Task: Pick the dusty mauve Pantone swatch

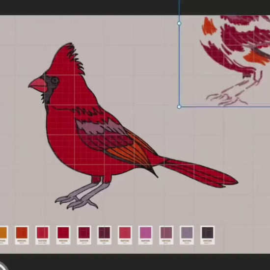Action: click(x=166, y=235)
